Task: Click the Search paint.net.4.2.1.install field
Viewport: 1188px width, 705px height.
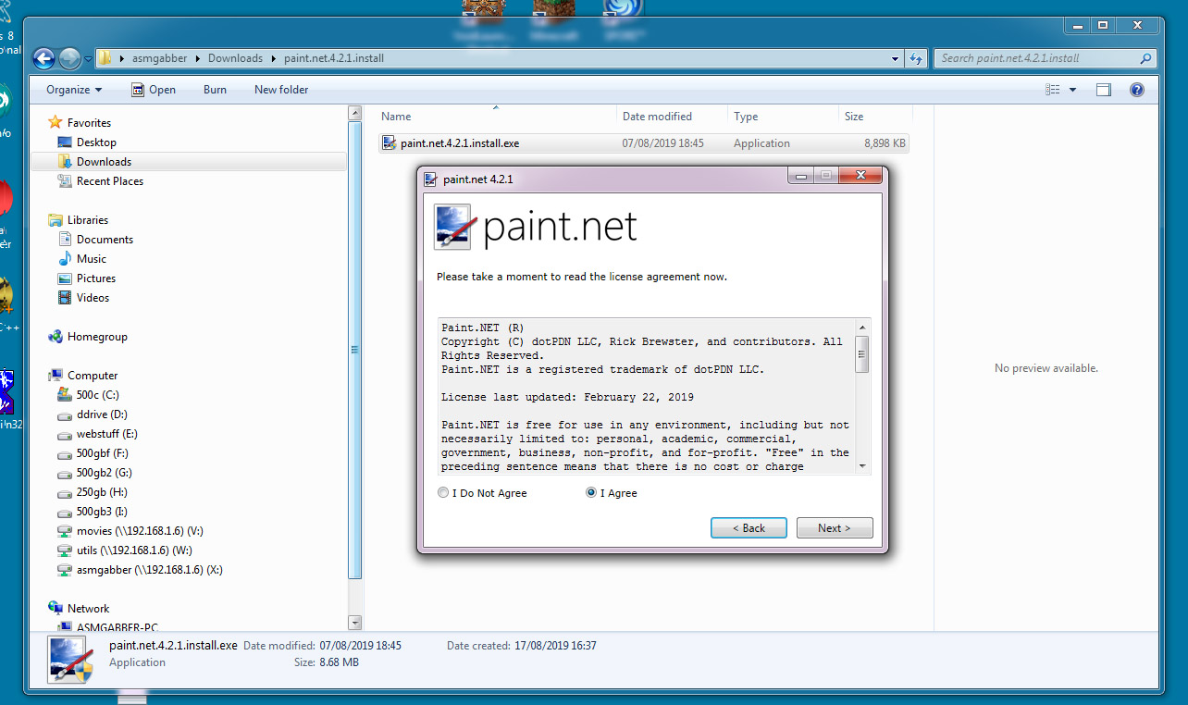Action: (x=1046, y=58)
